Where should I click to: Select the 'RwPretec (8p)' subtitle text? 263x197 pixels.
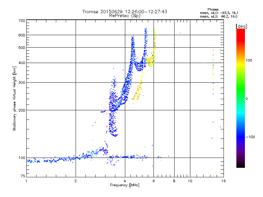[125, 16]
